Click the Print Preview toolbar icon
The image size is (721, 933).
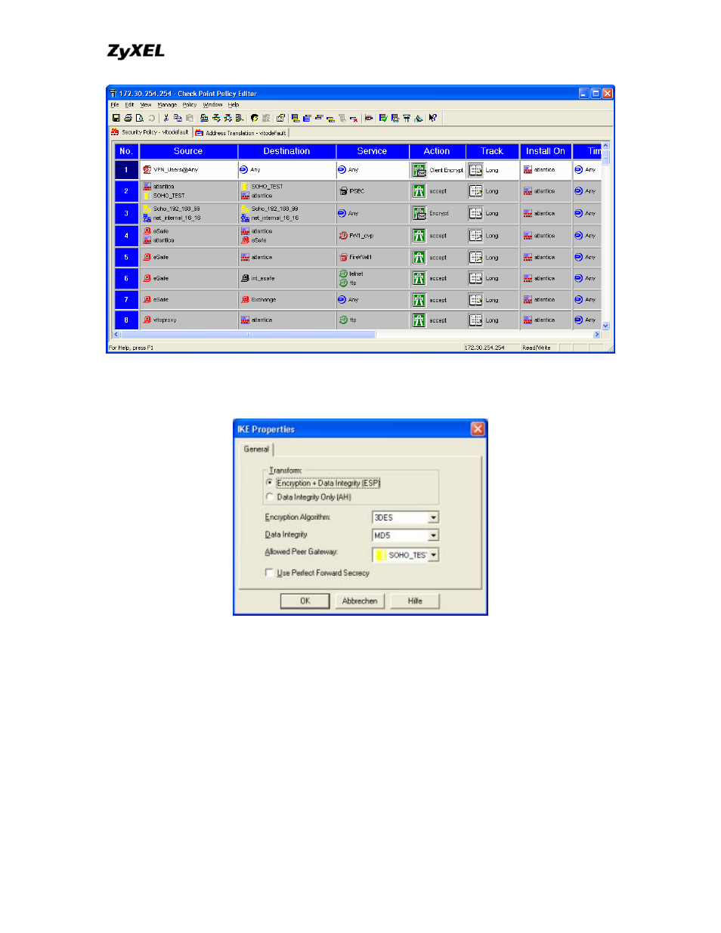coord(140,118)
